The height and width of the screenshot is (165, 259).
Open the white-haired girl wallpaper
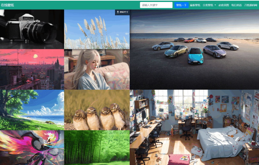point(97,70)
